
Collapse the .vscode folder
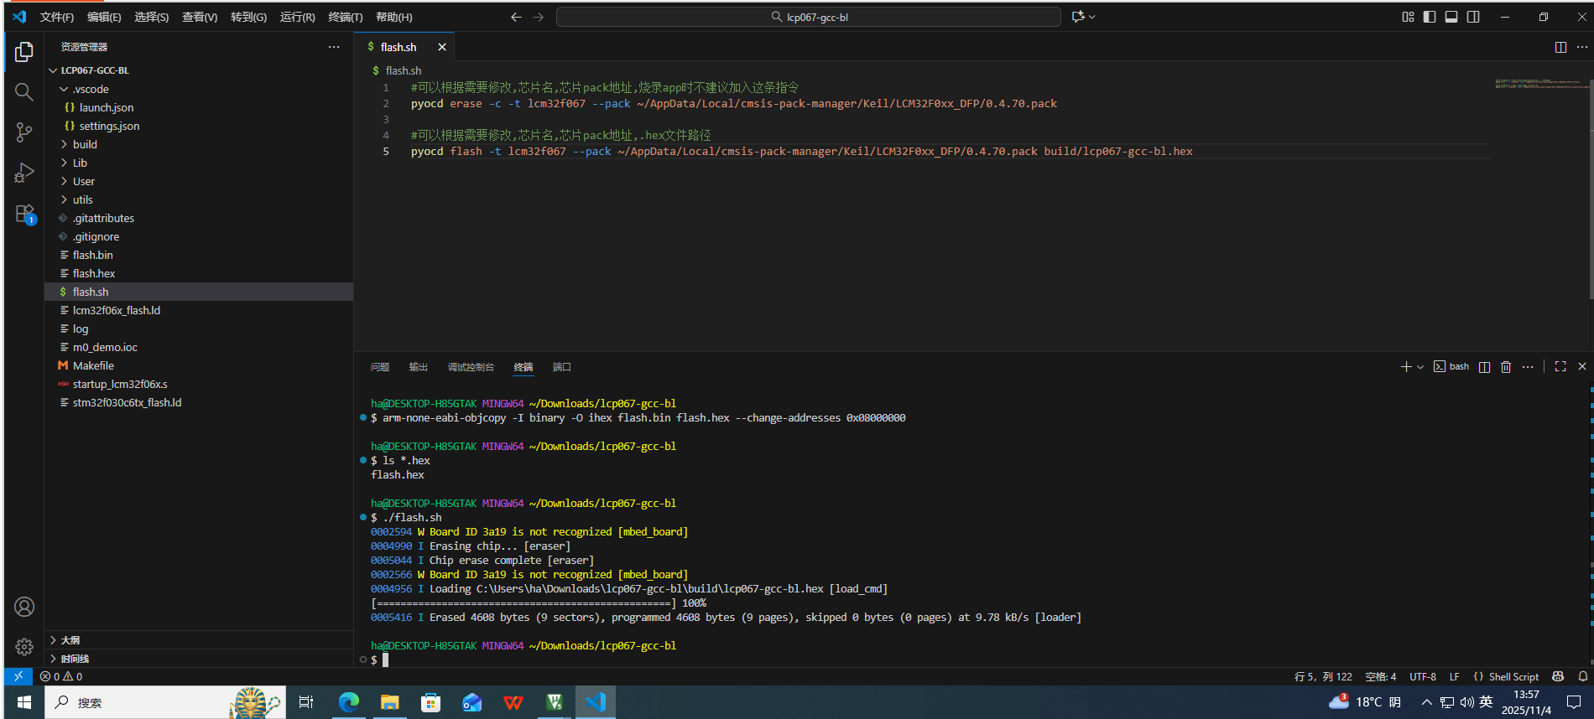[x=90, y=89]
